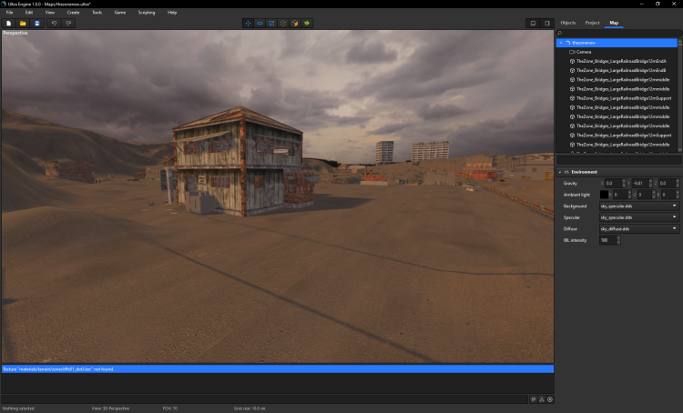This screenshot has height=413, width=683.
Task: Click the Open folder toolbar icon
Action: coord(23,23)
